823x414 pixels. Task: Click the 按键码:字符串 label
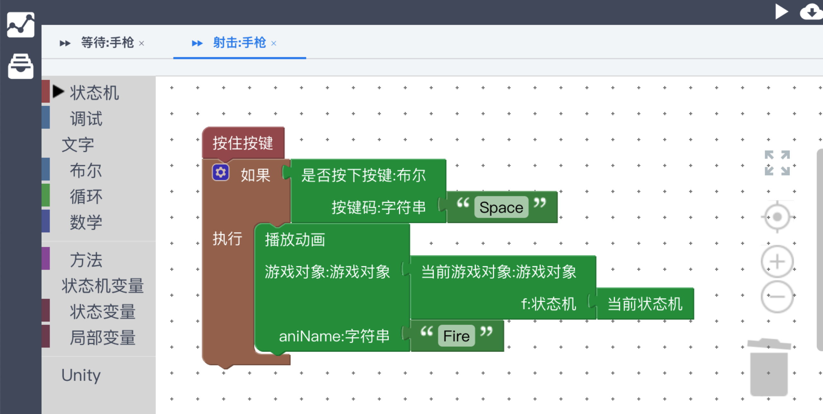click(x=379, y=207)
